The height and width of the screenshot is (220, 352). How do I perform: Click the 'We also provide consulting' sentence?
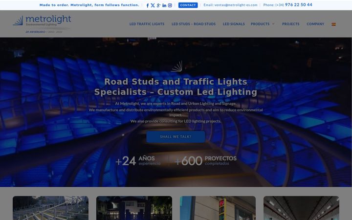tap(176, 121)
